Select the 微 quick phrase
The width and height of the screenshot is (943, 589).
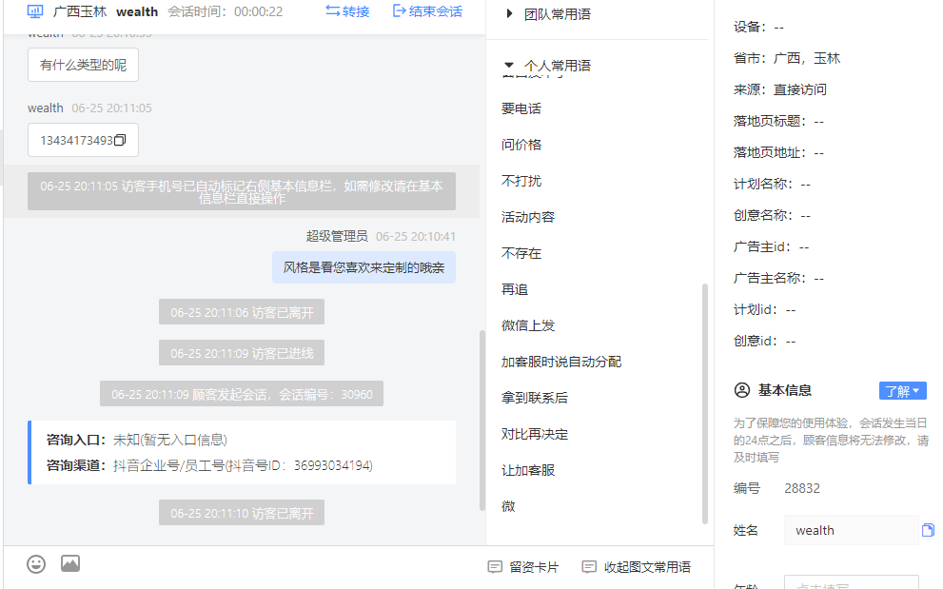point(508,506)
